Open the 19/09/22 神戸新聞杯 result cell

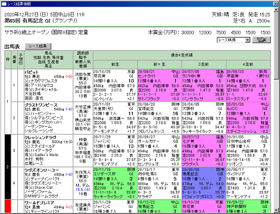click(x=248, y=206)
